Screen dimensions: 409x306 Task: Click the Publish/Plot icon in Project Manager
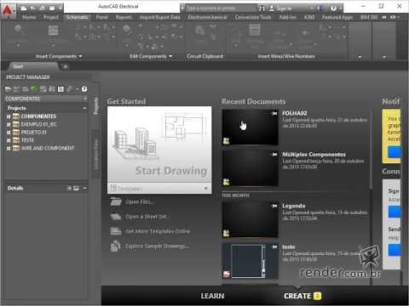tap(70, 89)
